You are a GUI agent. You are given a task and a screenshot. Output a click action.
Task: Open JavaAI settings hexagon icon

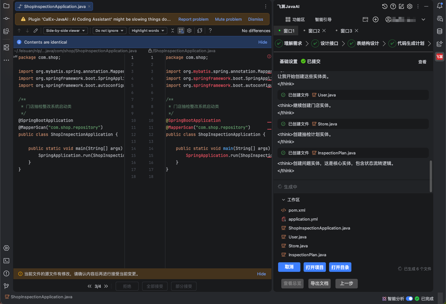point(410,6)
